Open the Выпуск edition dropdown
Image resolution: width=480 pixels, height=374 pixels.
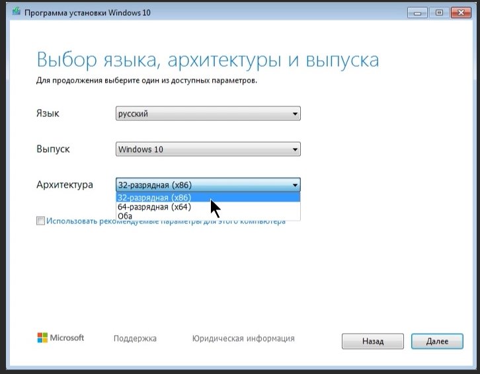(208, 149)
